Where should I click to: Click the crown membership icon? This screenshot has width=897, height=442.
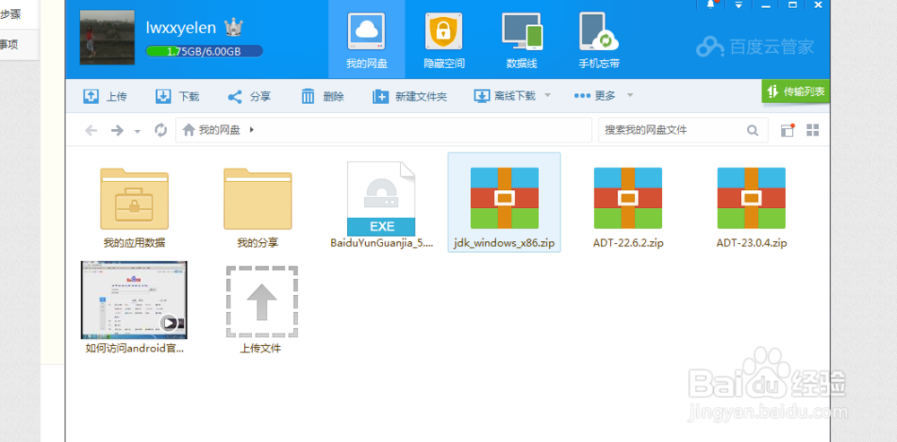(x=233, y=27)
